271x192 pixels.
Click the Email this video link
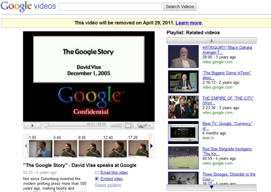[x=114, y=172]
